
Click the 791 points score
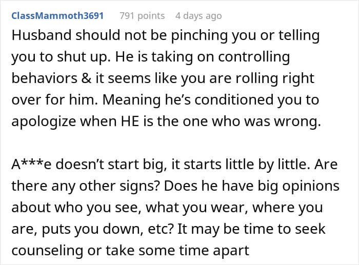click(142, 16)
